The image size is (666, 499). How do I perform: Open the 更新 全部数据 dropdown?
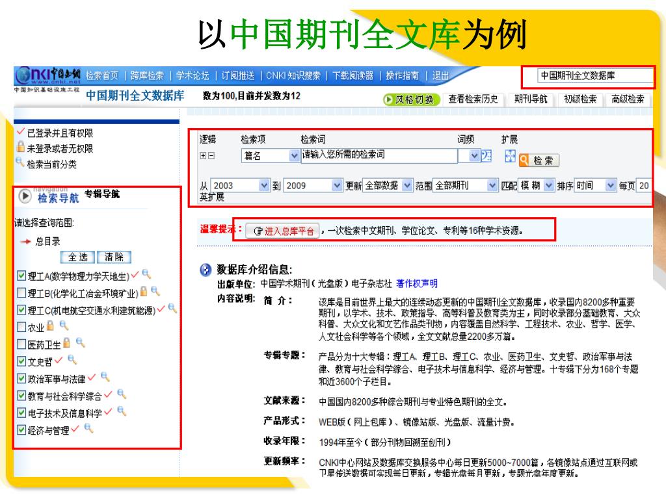point(388,185)
